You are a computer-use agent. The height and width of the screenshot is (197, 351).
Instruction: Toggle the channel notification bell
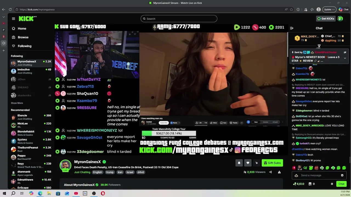(x=239, y=163)
